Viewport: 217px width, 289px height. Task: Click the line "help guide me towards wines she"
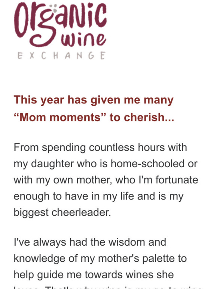[x=94, y=274]
